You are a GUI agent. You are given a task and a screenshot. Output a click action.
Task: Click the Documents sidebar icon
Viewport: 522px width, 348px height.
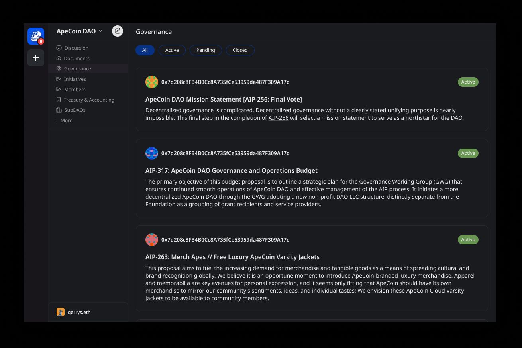point(59,58)
